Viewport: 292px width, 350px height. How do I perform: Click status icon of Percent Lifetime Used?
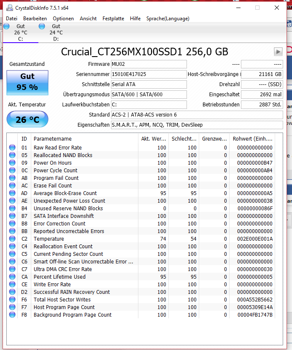[x=12, y=277]
